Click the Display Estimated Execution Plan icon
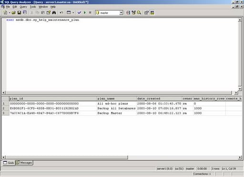The width and height of the screenshot is (244, 177). 128,13
